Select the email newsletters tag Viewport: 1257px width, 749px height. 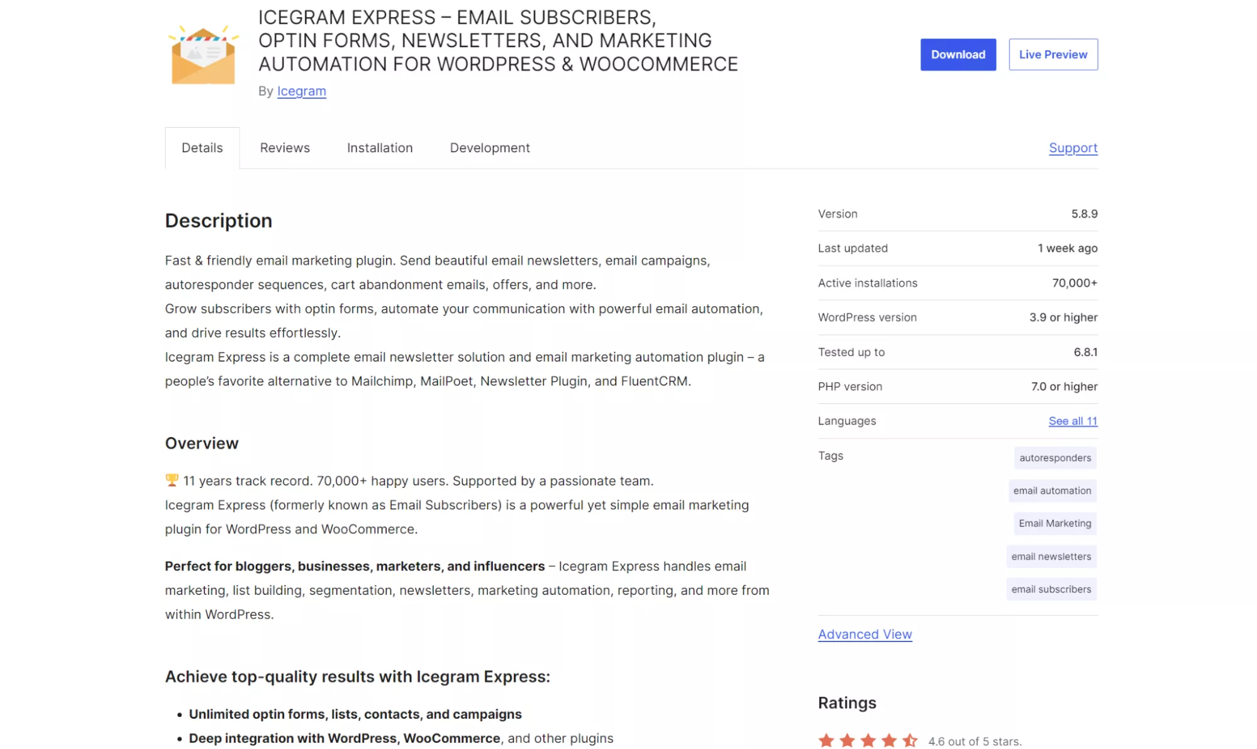(1051, 557)
